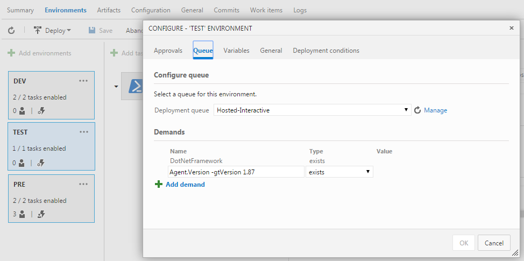524x261 pixels.
Task: Click the refresh icon beside Manage link
Action: click(x=417, y=110)
